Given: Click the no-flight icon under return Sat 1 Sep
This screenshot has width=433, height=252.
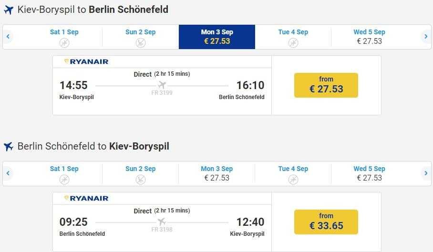Looking at the screenshot, I should (64, 180).
